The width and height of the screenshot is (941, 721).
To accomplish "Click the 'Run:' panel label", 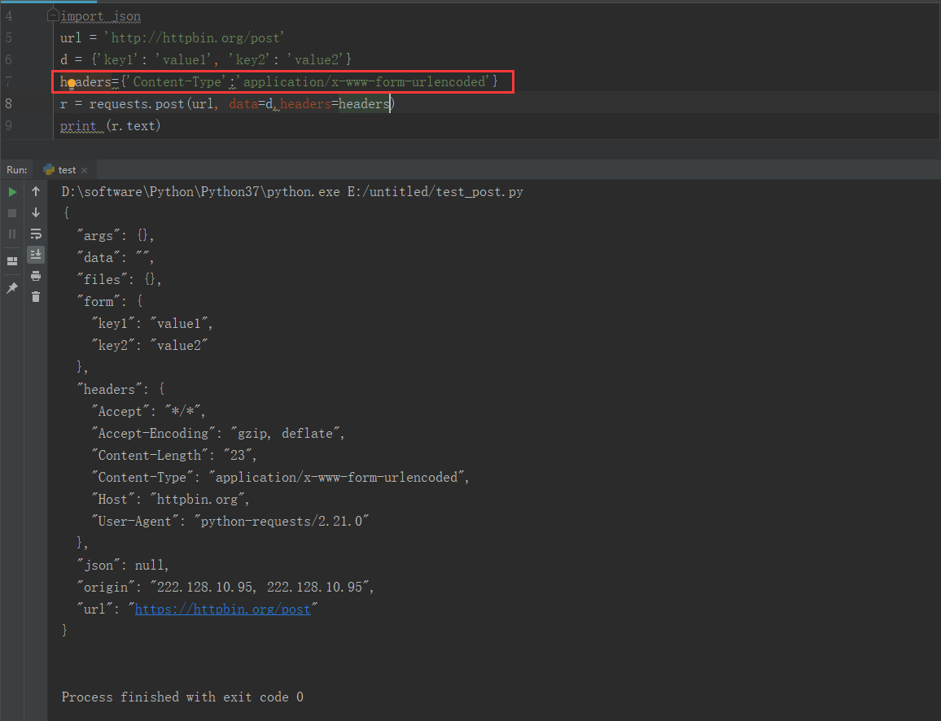I will (x=17, y=170).
